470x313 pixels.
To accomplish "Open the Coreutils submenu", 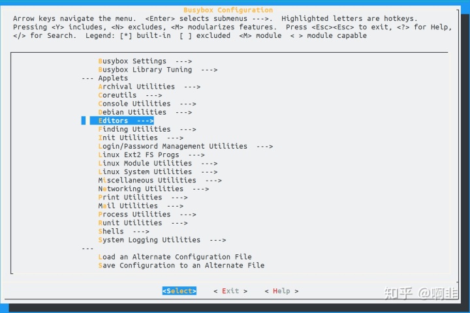I will click(130, 95).
